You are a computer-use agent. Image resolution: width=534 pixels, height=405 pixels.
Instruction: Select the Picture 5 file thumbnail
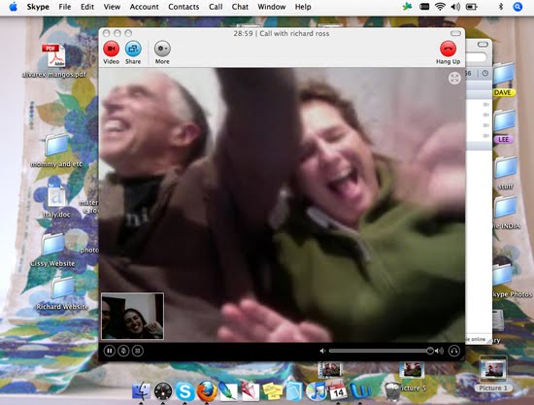coord(412,376)
